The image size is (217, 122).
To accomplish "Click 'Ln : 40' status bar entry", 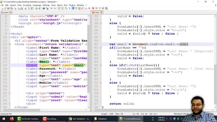I will point(136,114).
